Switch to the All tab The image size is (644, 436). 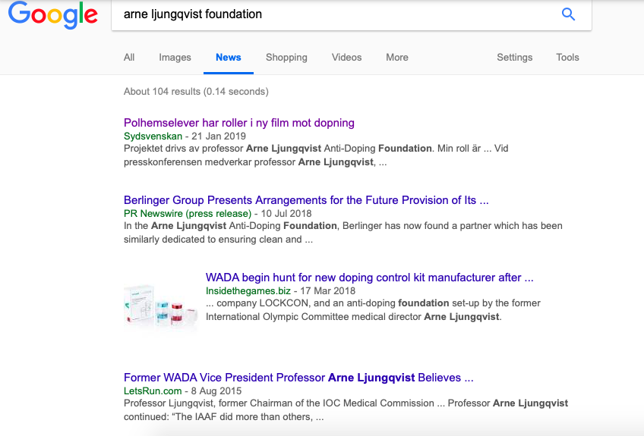(x=129, y=58)
